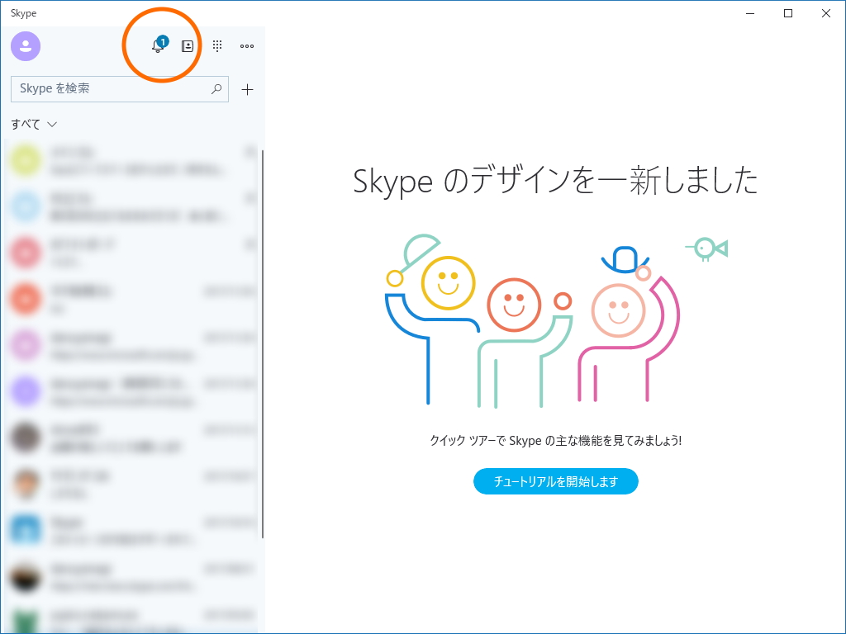This screenshot has width=846, height=634.
Task: Minimize the Skype window
Action: tap(749, 13)
